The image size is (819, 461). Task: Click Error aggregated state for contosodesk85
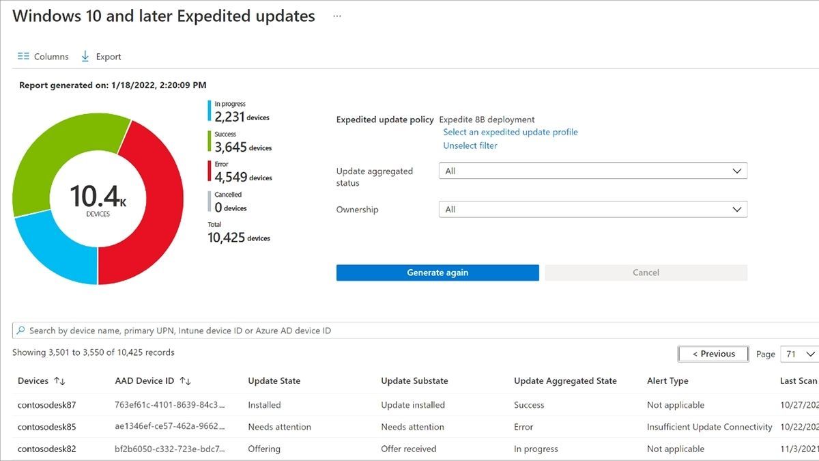coord(523,427)
